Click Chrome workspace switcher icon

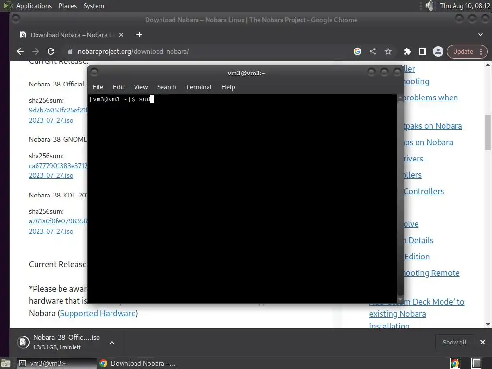(455, 363)
